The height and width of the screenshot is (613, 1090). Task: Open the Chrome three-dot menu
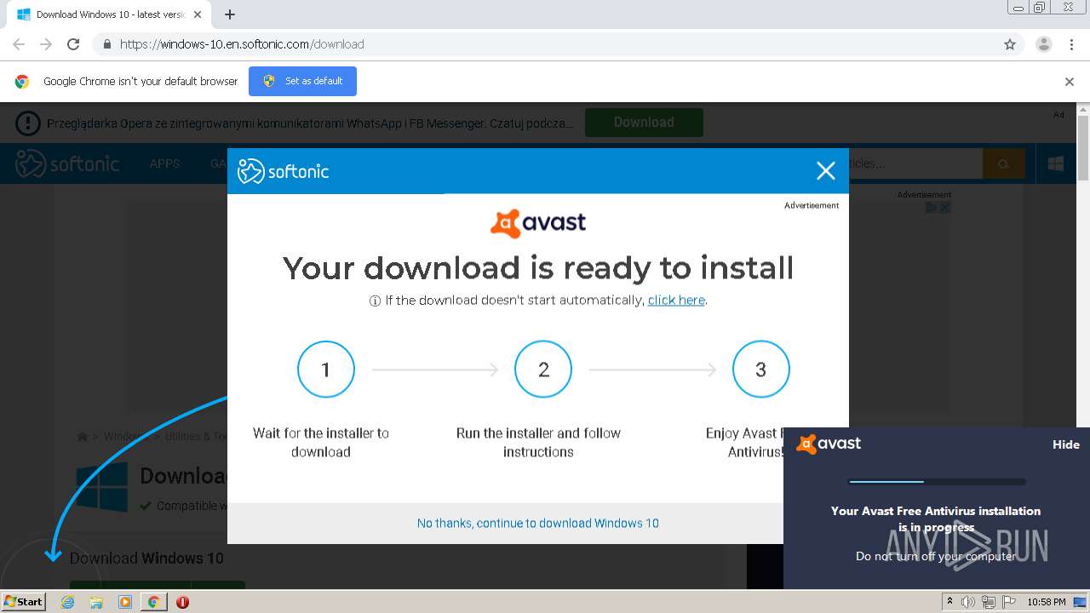pyautogui.click(x=1071, y=44)
